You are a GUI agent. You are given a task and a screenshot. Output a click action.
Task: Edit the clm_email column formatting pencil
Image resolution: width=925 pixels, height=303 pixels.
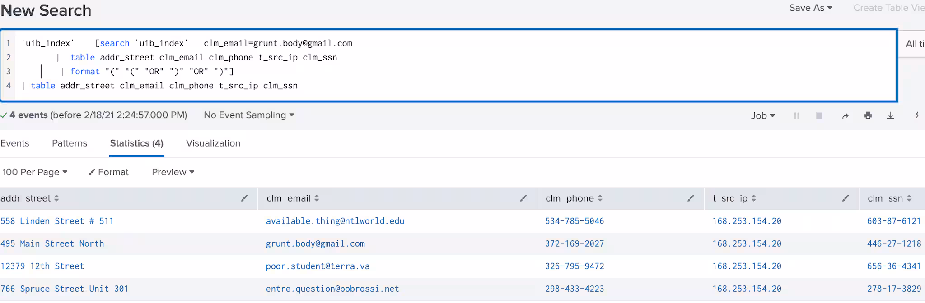coord(523,198)
